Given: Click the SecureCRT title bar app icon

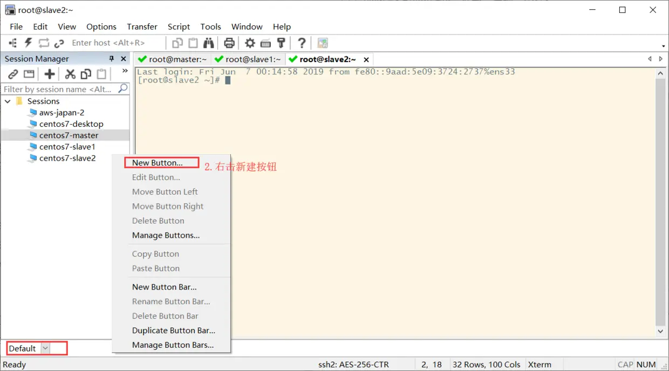Looking at the screenshot, I should (9, 10).
